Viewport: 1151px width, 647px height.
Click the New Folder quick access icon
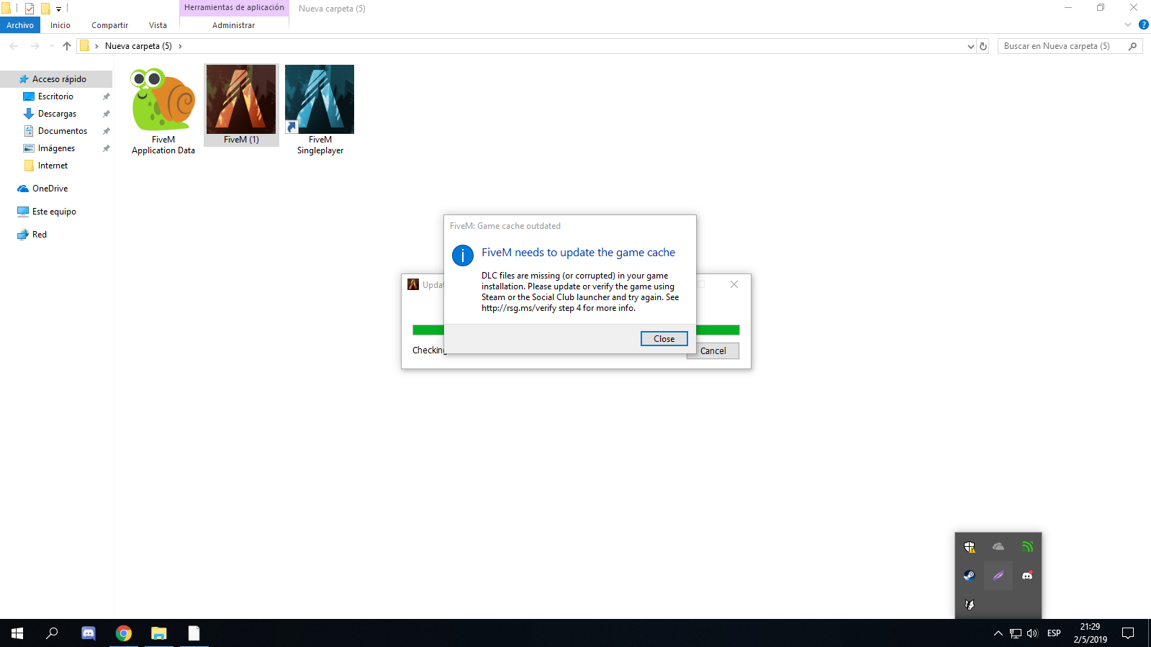(x=45, y=9)
